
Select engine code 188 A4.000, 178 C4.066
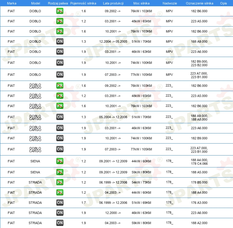[199, 162]
